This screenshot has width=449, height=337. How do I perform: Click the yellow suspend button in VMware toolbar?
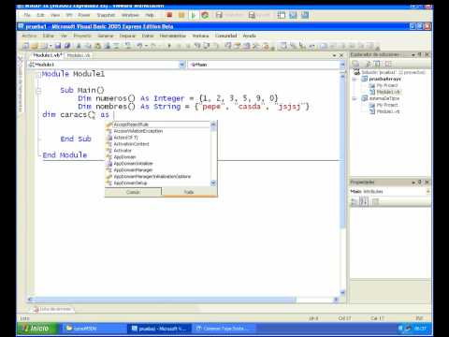(x=181, y=15)
